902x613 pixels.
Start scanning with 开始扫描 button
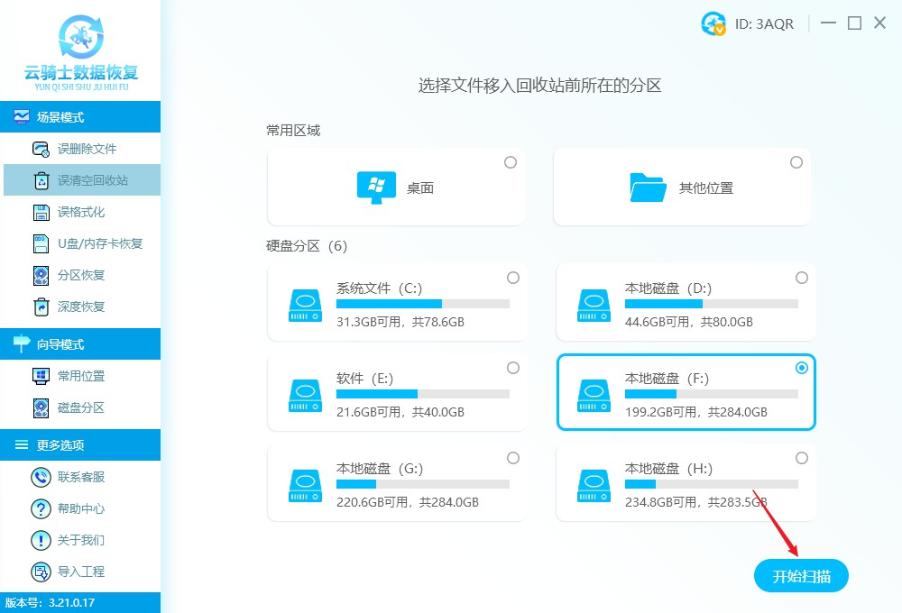801,576
